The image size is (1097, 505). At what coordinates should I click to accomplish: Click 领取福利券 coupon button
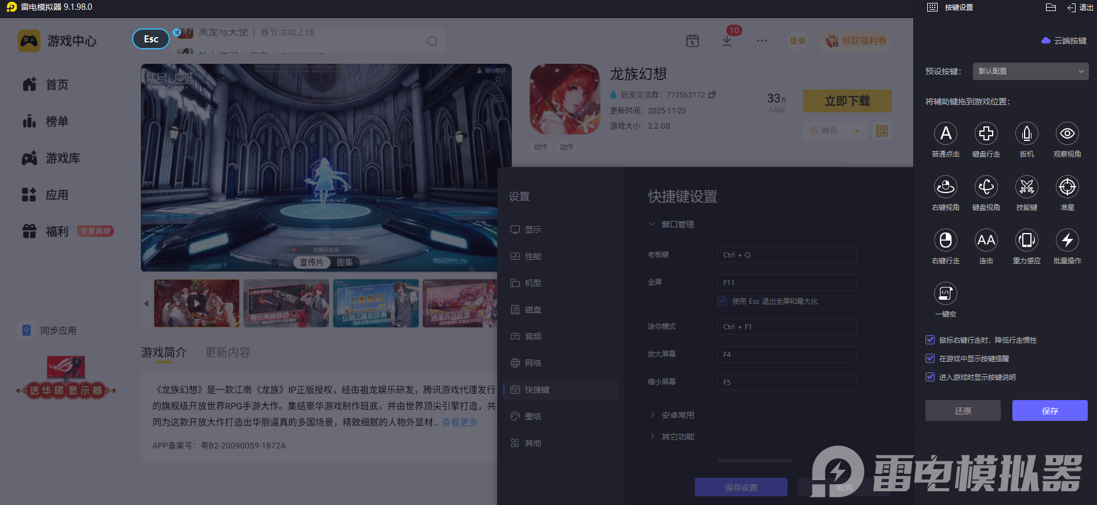pyautogui.click(x=856, y=41)
